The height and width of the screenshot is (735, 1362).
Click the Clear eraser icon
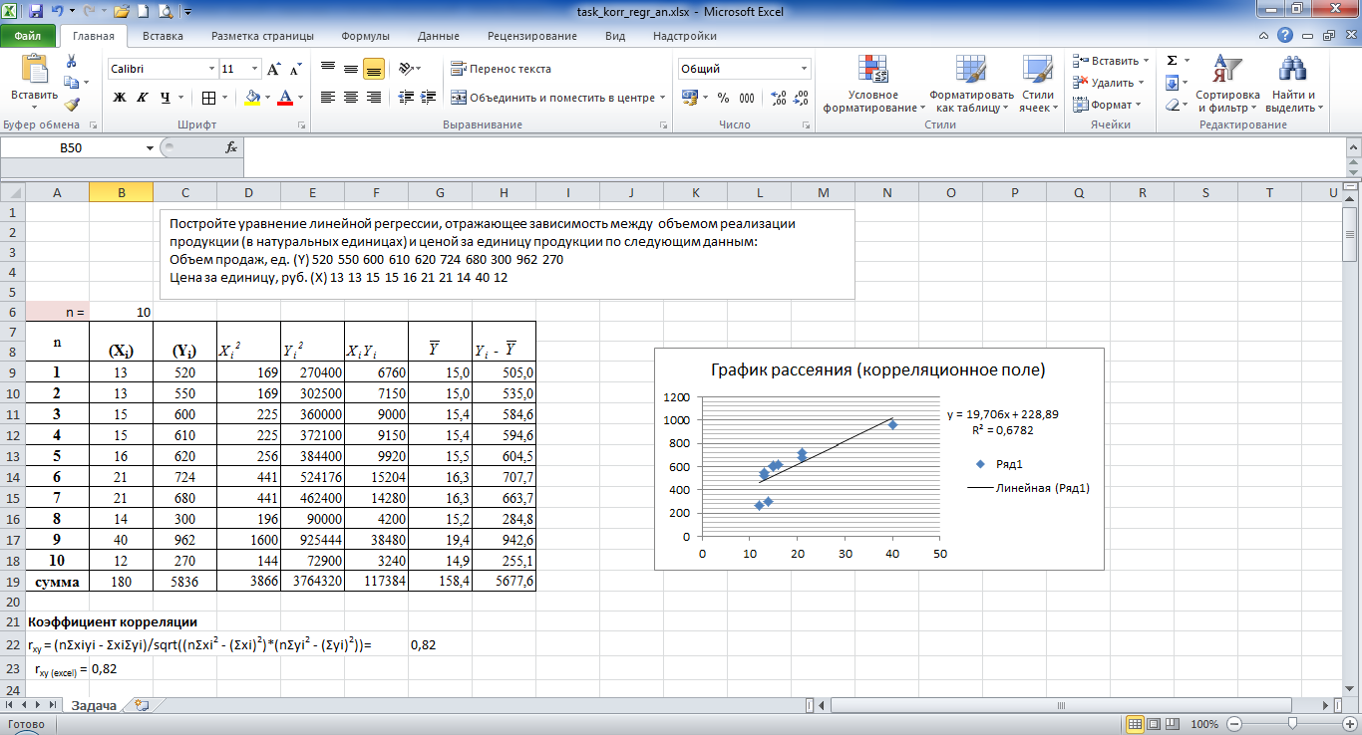[x=1173, y=105]
